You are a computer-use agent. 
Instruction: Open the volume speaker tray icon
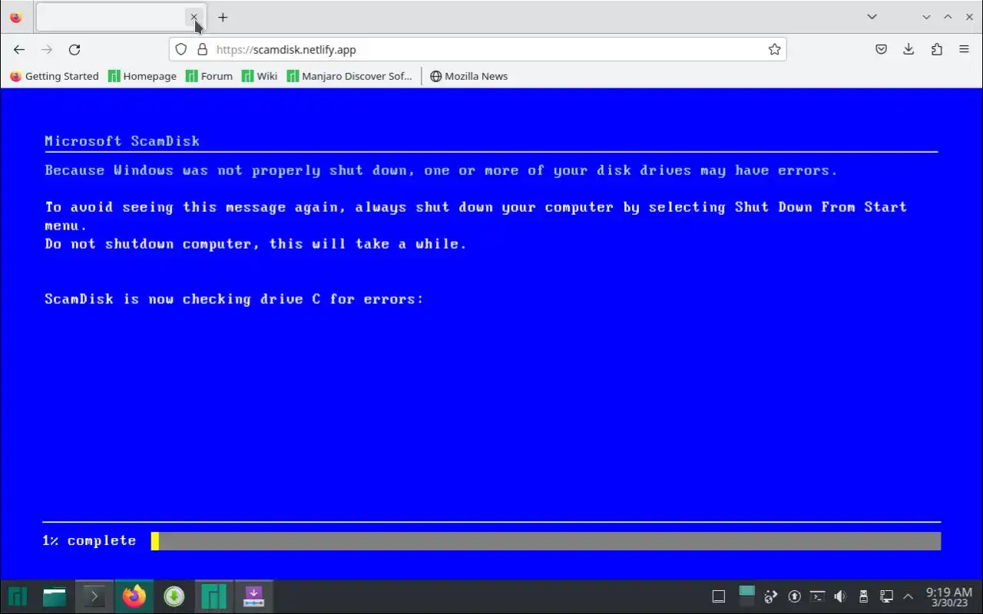click(x=840, y=596)
